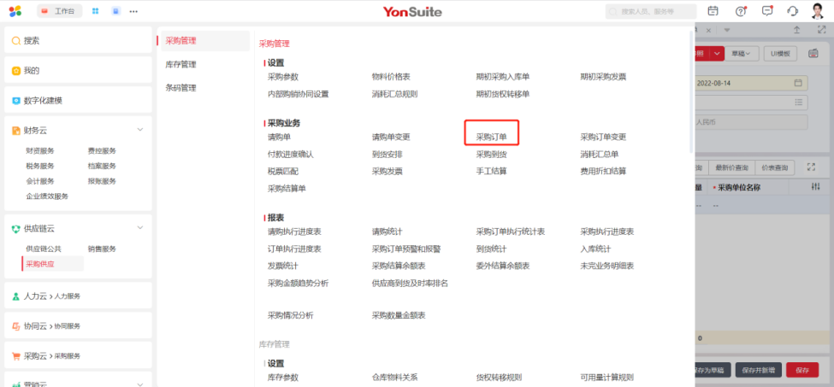Viewport: 834px width, 387px height.
Task: Open the 草稿 dropdown
Action: pos(743,54)
